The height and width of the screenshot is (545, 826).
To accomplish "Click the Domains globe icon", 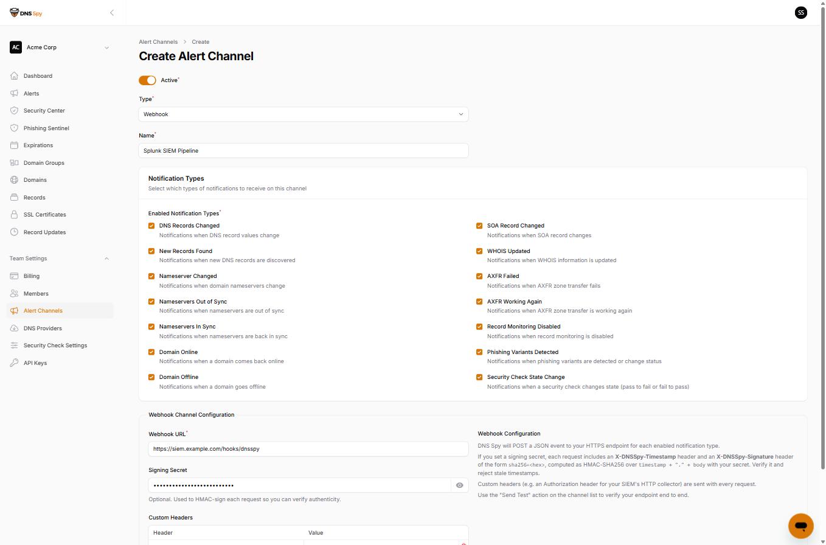I will [15, 180].
